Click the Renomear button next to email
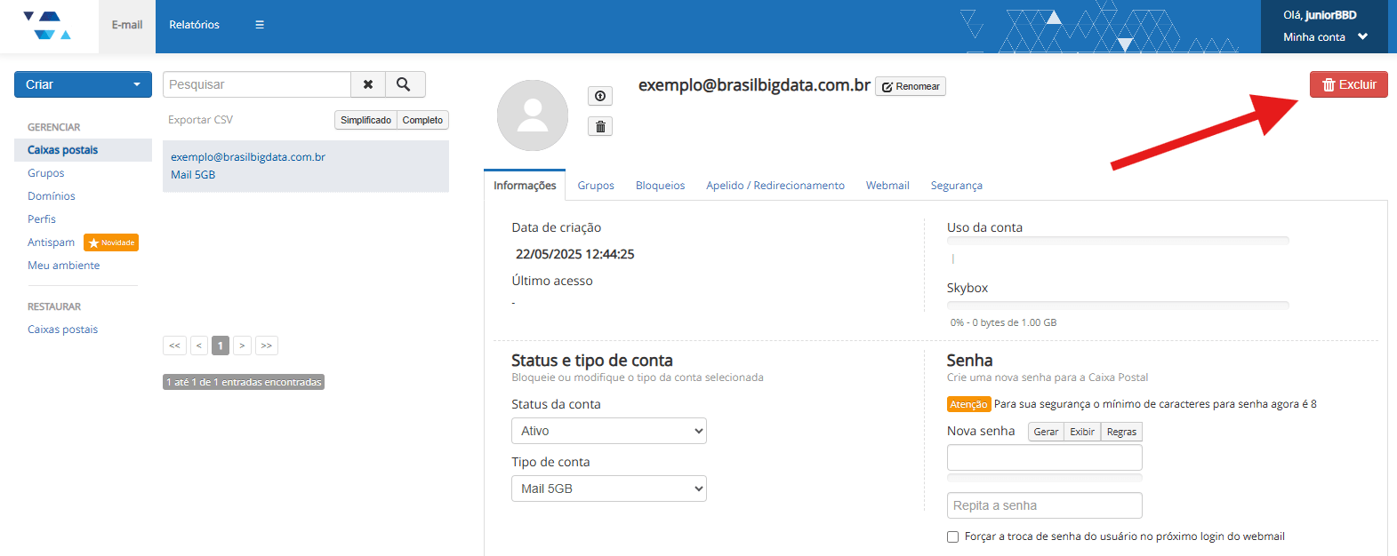 pos(911,86)
